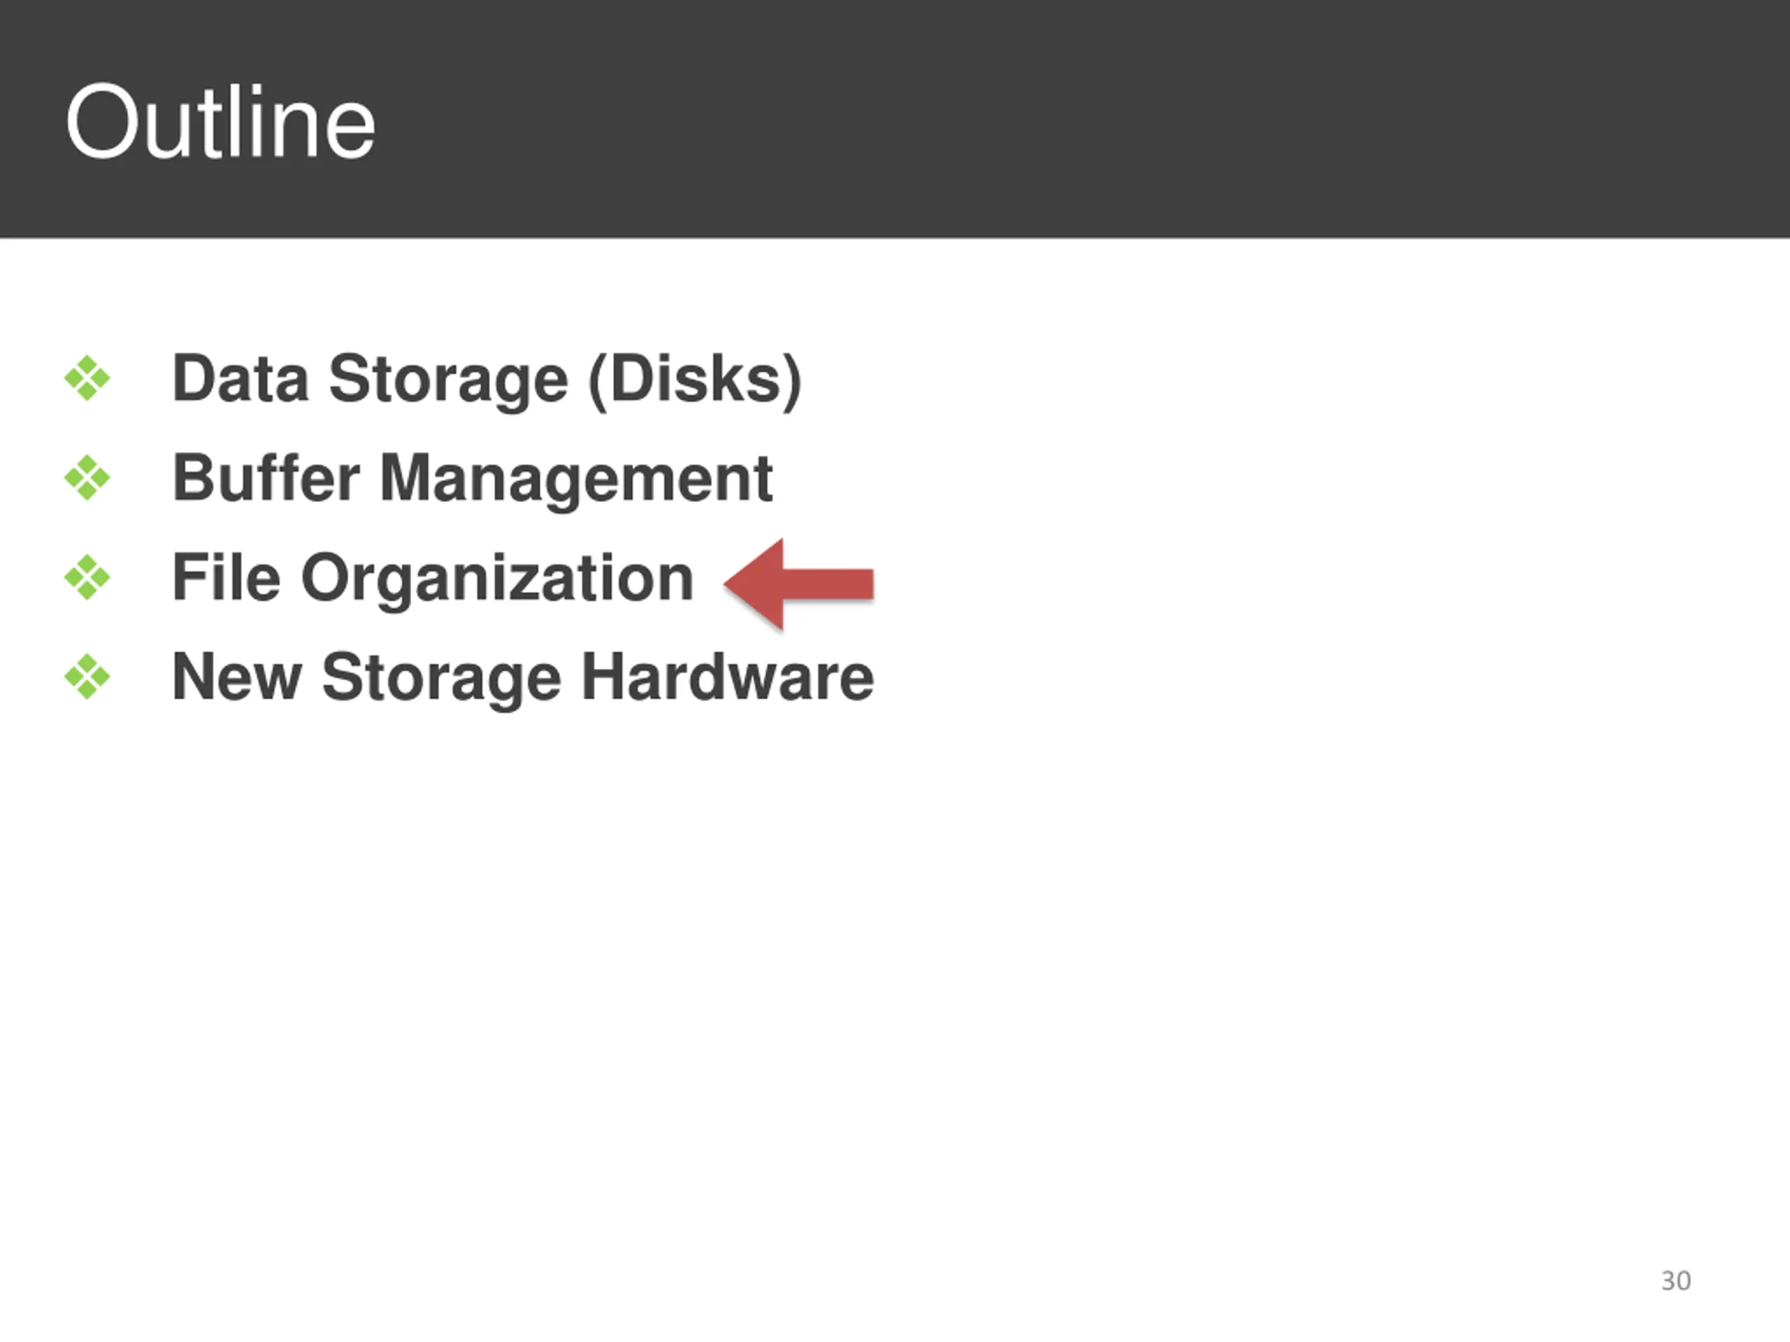Select the red arrow's rectangular tail
This screenshot has width=1790, height=1342.
coord(829,584)
